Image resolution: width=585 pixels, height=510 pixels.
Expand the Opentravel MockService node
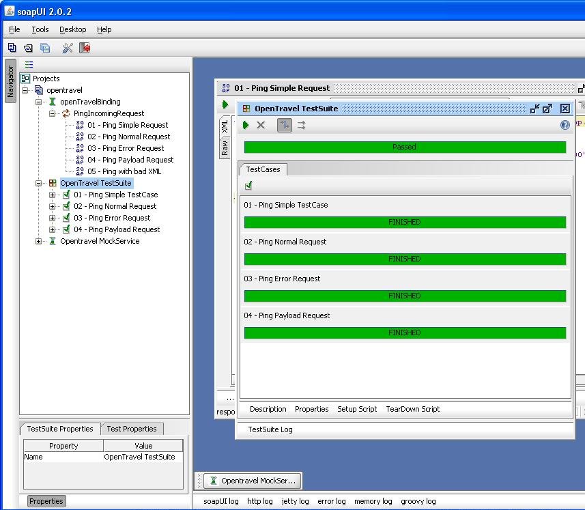tap(38, 241)
